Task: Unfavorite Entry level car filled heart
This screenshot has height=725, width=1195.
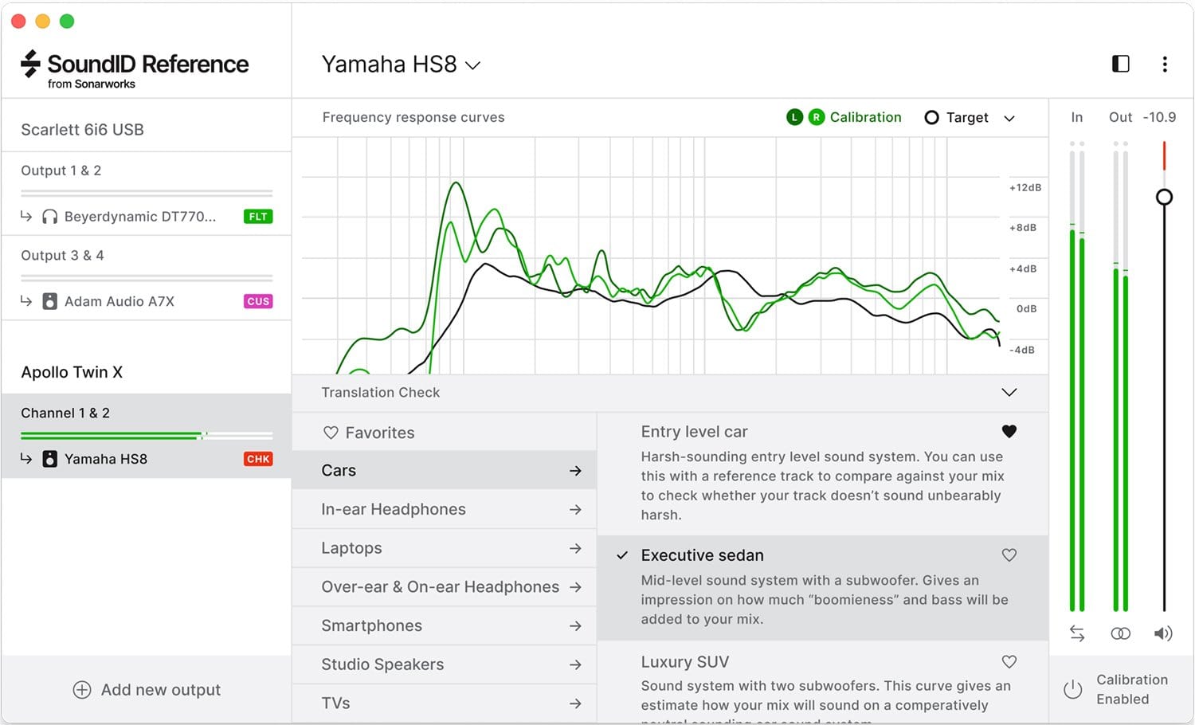Action: 1009,431
